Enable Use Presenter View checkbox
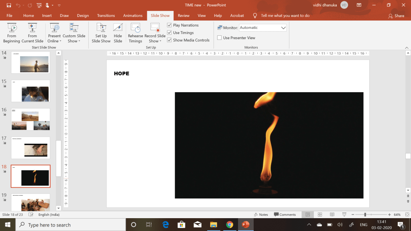The width and height of the screenshot is (411, 231). (x=220, y=38)
